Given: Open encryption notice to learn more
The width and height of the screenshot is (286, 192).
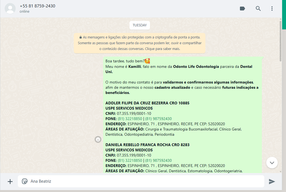Looking at the screenshot, I should (140, 43).
